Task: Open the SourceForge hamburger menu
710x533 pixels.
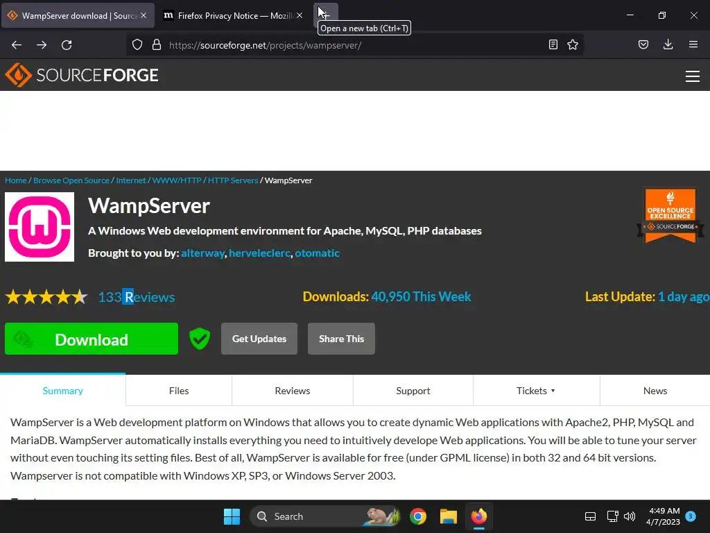Action: pos(693,76)
